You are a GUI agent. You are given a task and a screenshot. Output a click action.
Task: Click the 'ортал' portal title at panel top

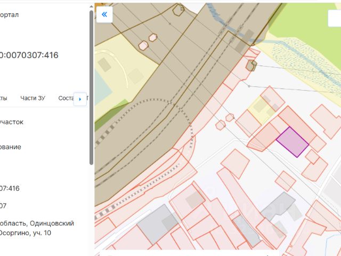point(10,15)
